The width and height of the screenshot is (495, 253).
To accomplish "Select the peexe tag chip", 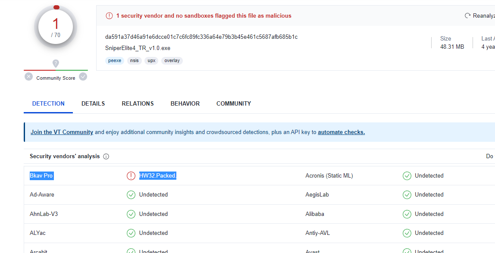I will [115, 61].
